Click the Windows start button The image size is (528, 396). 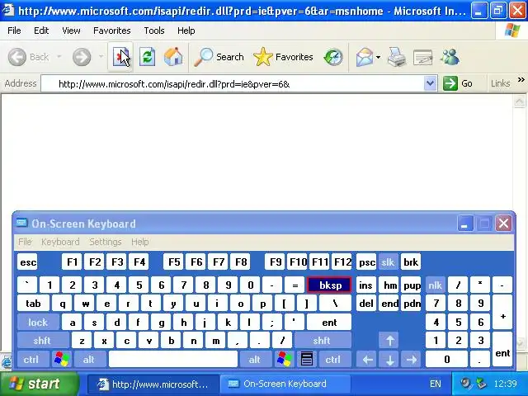(40, 384)
